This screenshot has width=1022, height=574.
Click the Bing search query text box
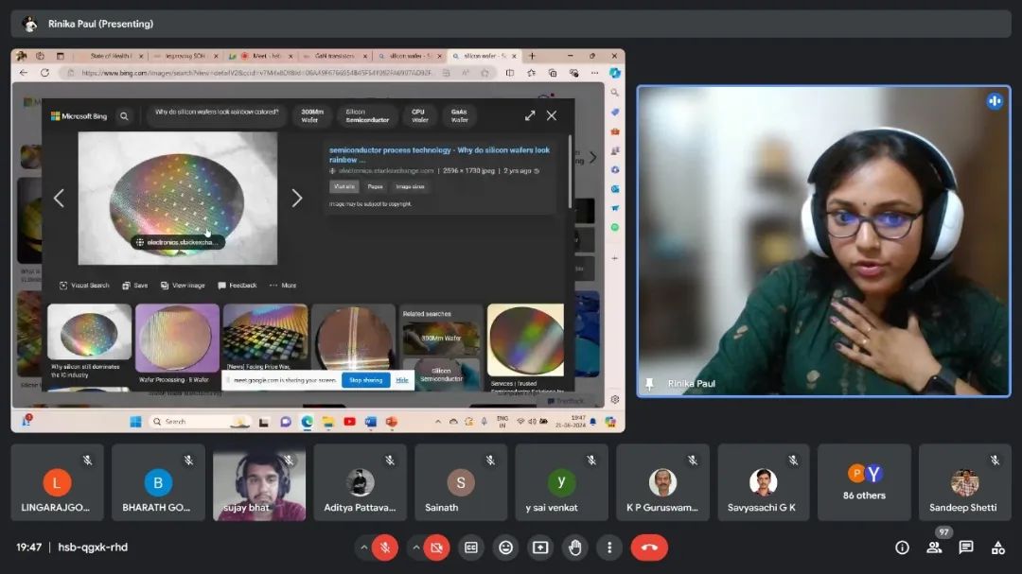click(x=217, y=113)
